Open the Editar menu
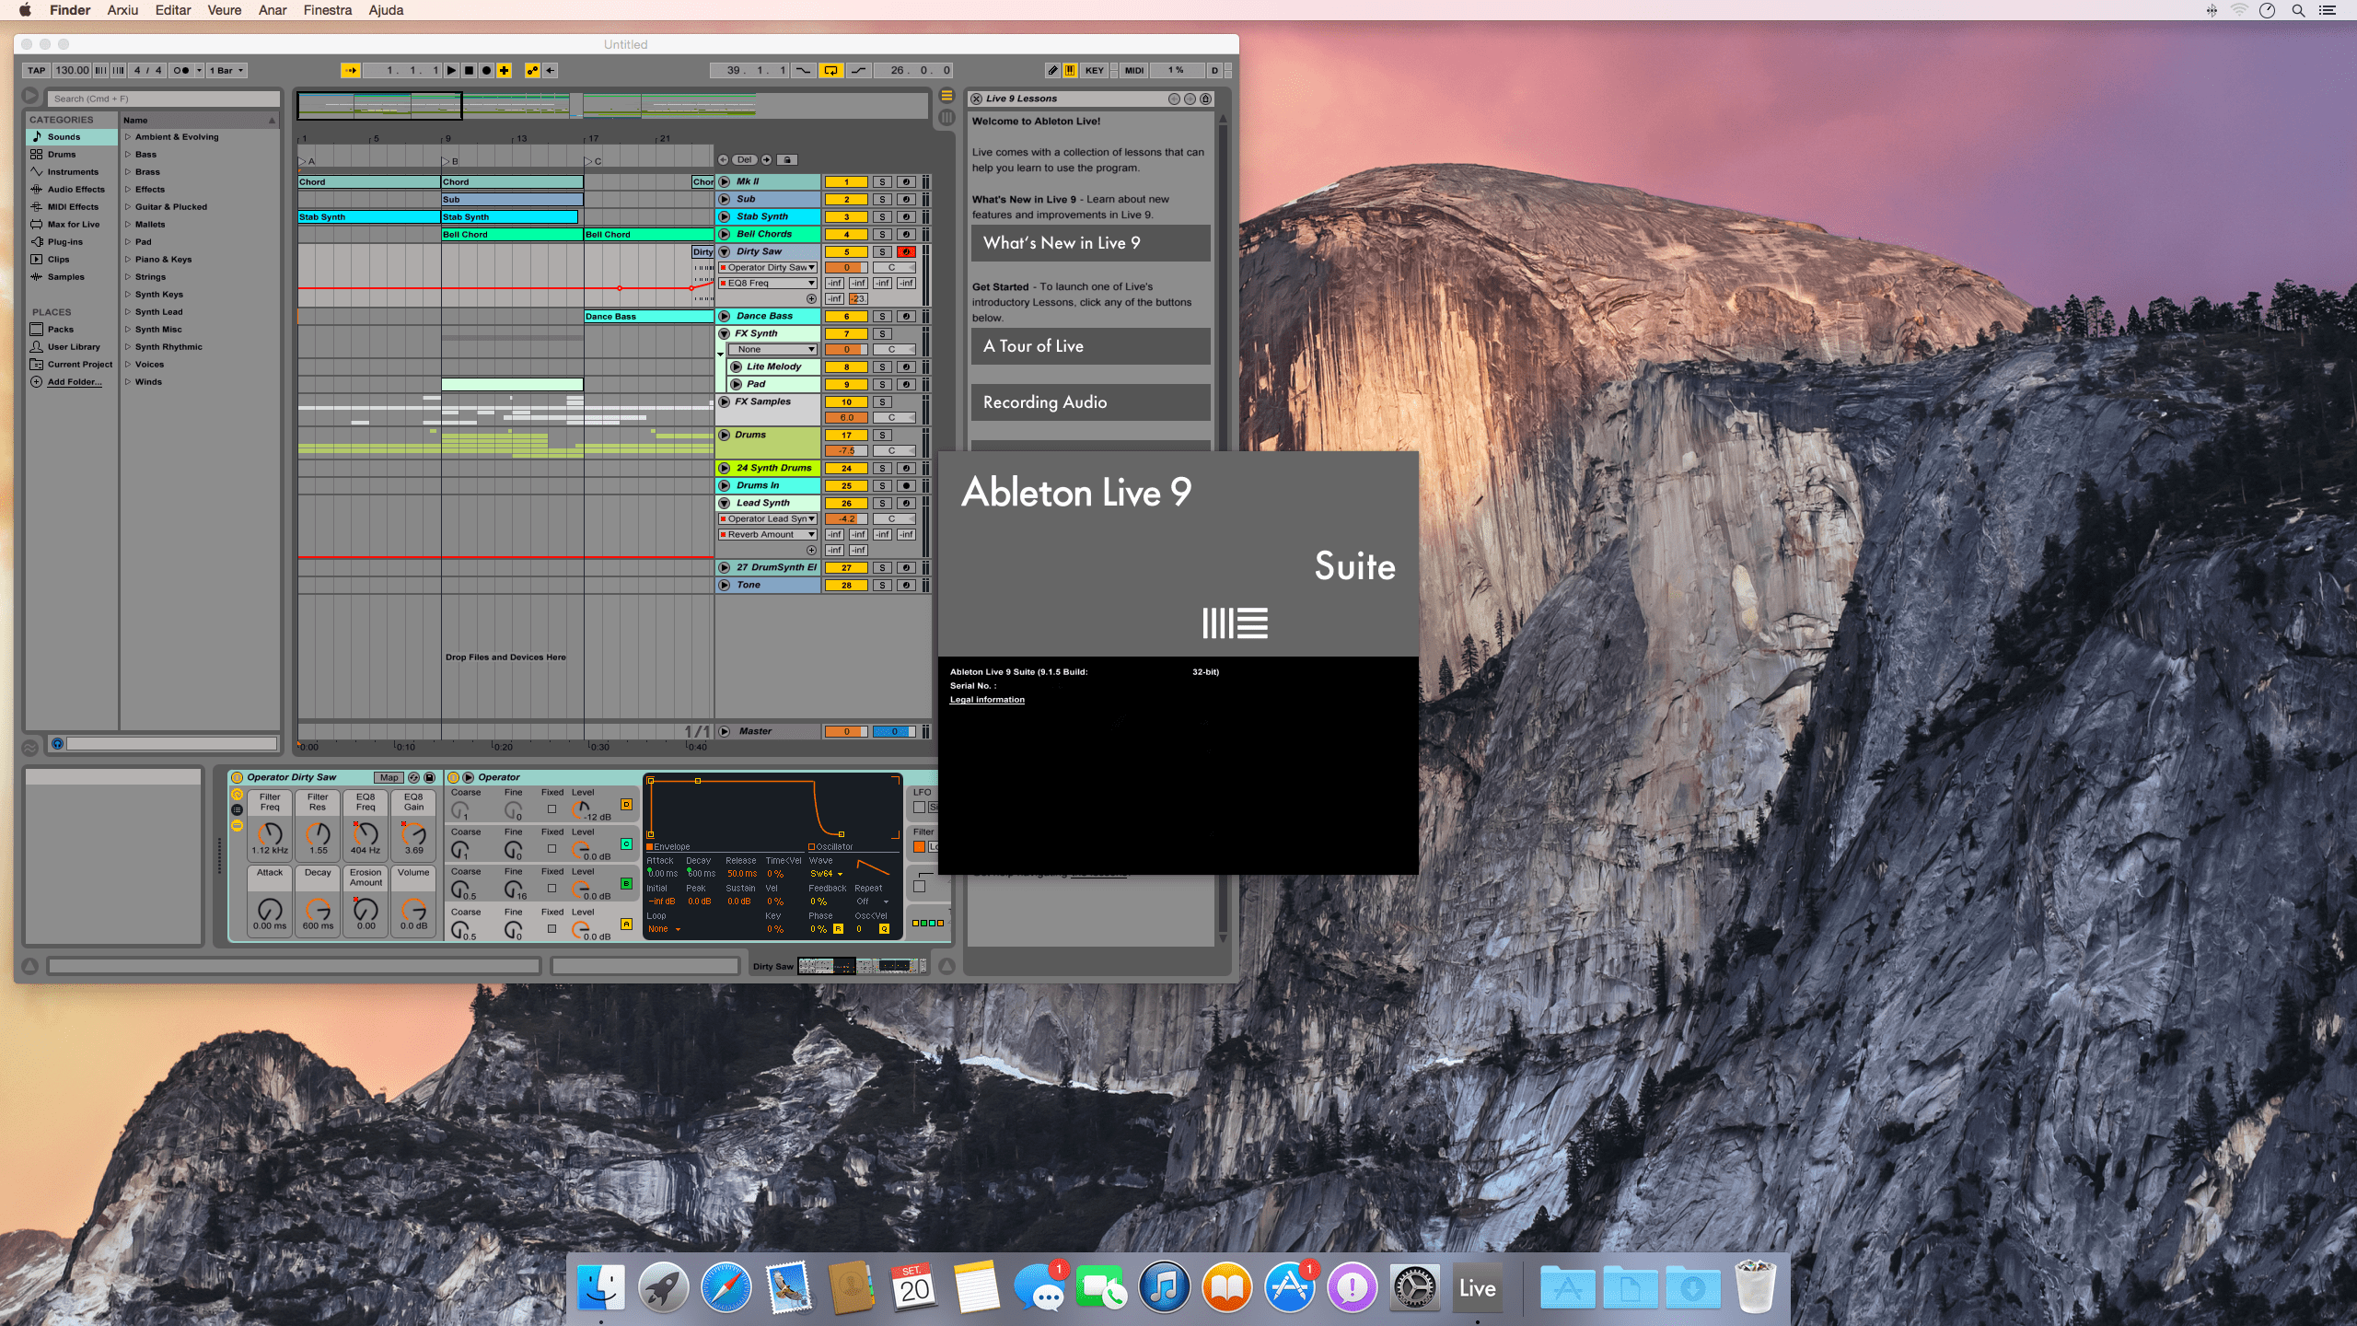The width and height of the screenshot is (2357, 1326). [x=173, y=10]
